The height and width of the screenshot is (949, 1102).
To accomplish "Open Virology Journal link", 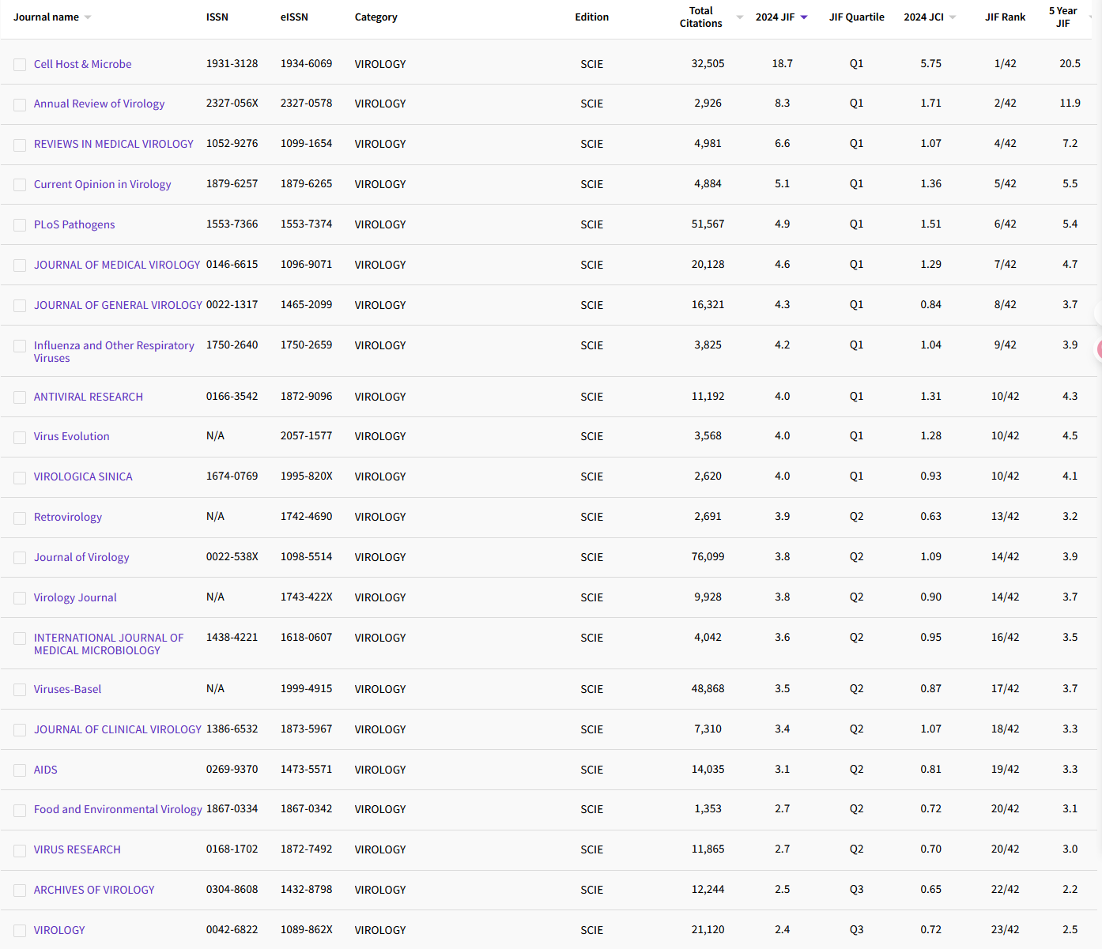I will tap(75, 597).
